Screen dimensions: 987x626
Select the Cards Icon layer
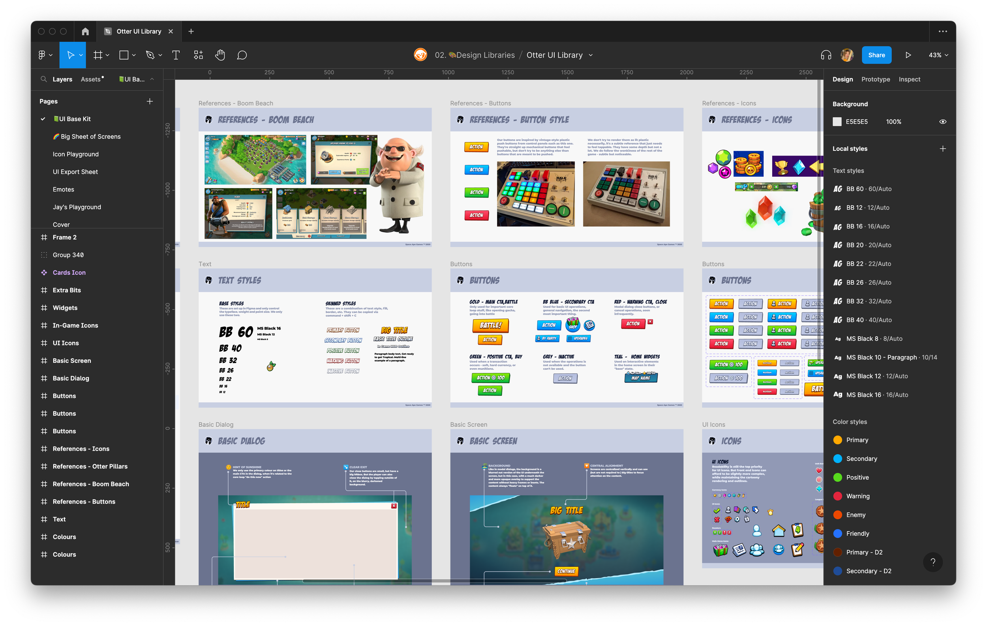[x=69, y=272]
